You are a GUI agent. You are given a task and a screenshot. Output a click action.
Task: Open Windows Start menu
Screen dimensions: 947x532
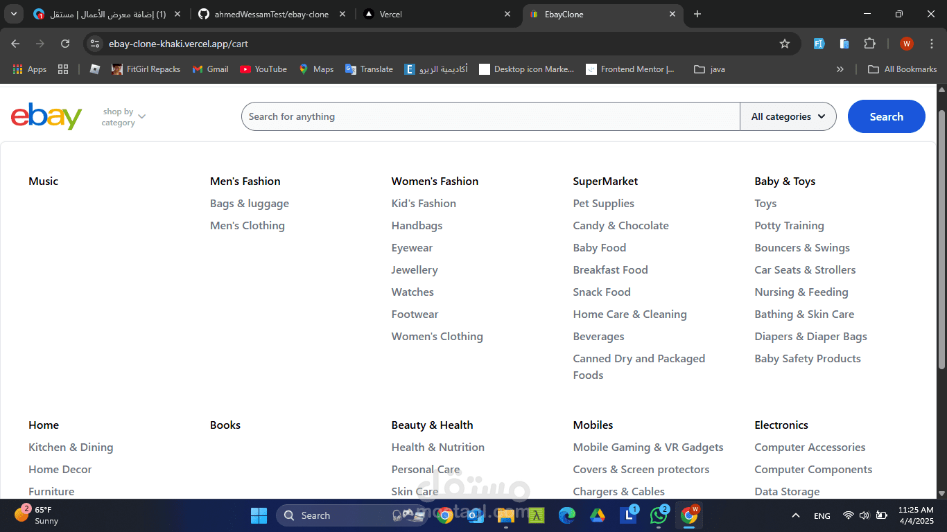click(x=259, y=515)
